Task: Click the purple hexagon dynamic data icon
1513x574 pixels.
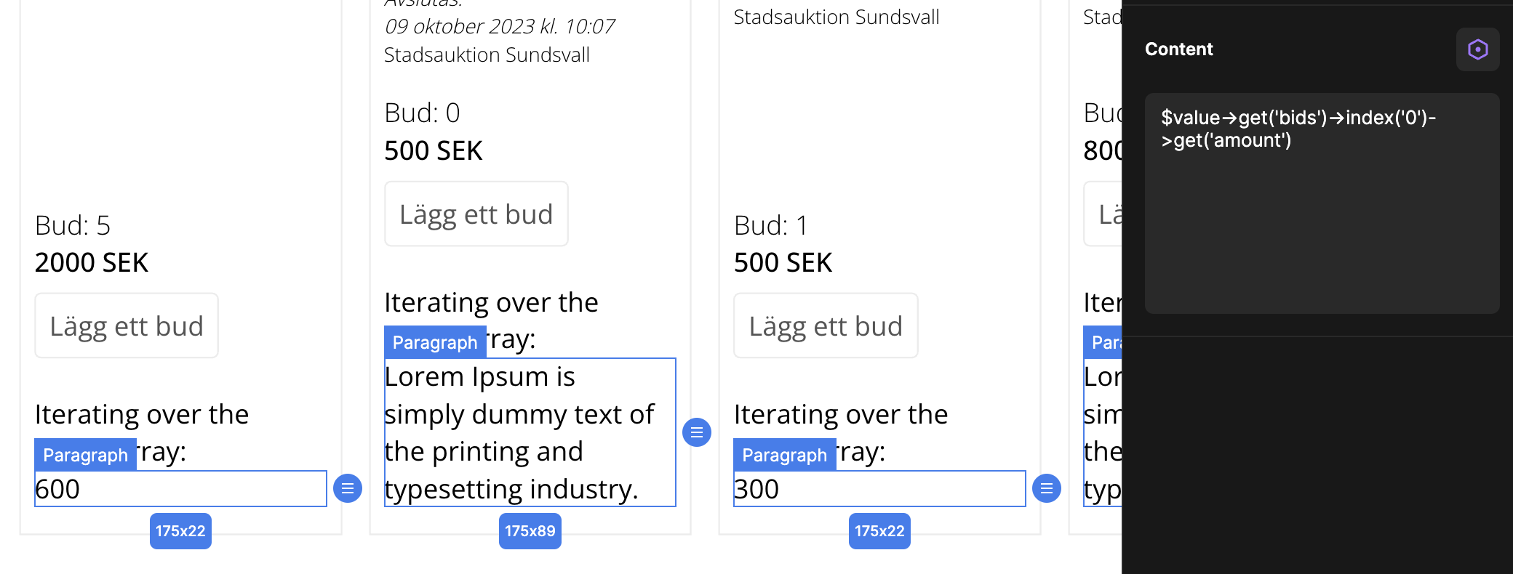Action: pos(1477,49)
